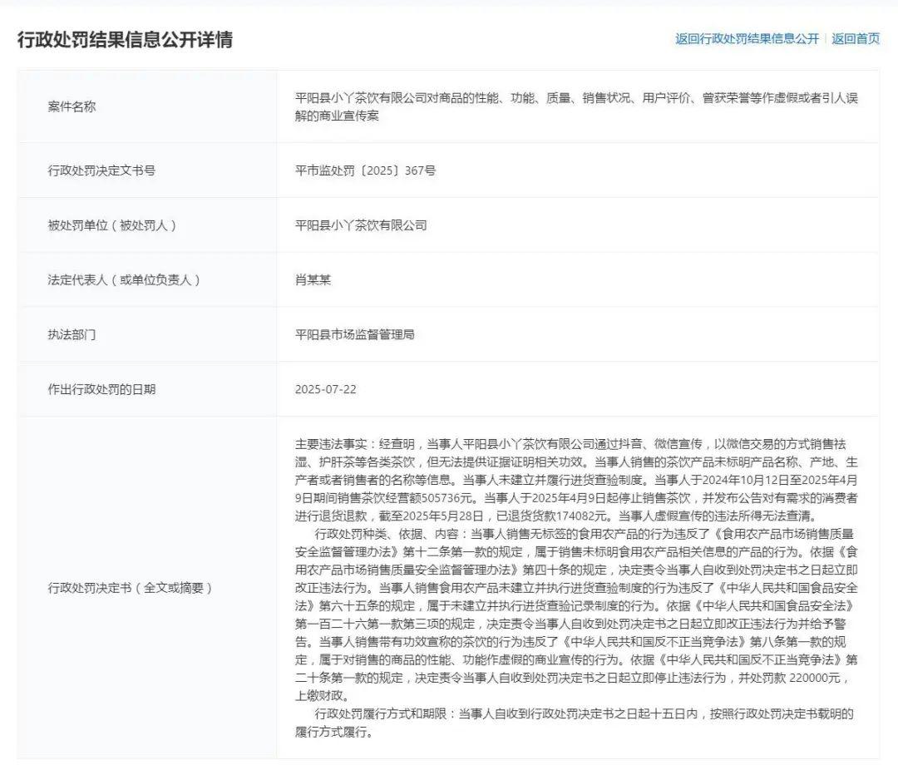Click the 返回行政处罚结果信息公开 link
Viewport: 898px width, 765px height.
pyautogui.click(x=746, y=39)
